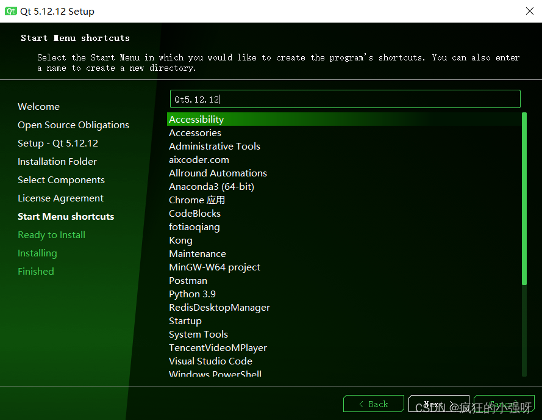Select RedisDesktopManager folder entry
This screenshot has width=542, height=420.
(344, 307)
